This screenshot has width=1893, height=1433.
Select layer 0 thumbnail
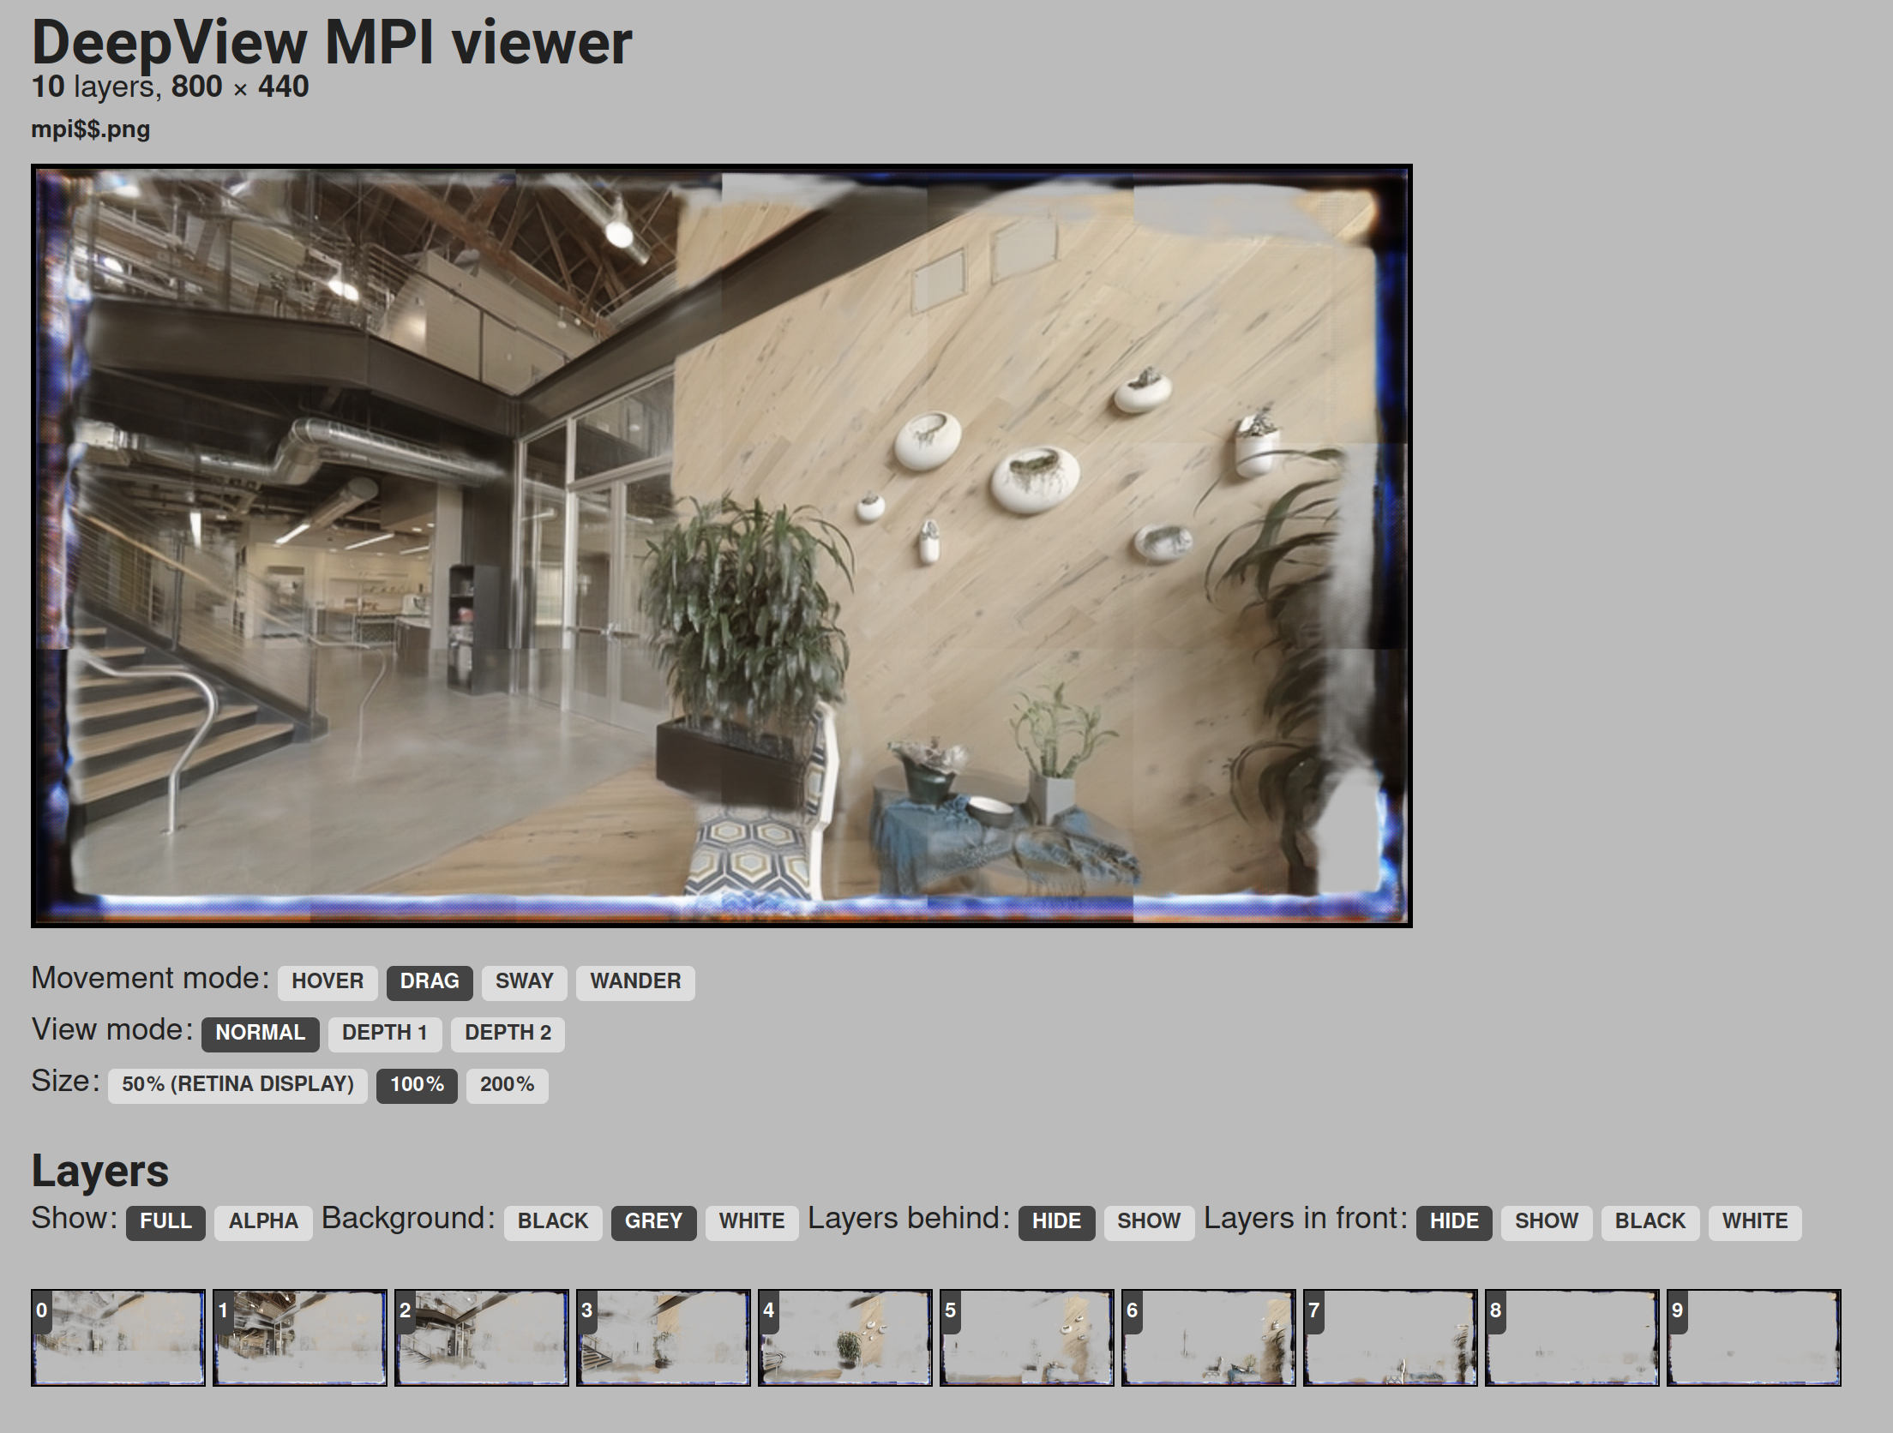click(x=118, y=1337)
